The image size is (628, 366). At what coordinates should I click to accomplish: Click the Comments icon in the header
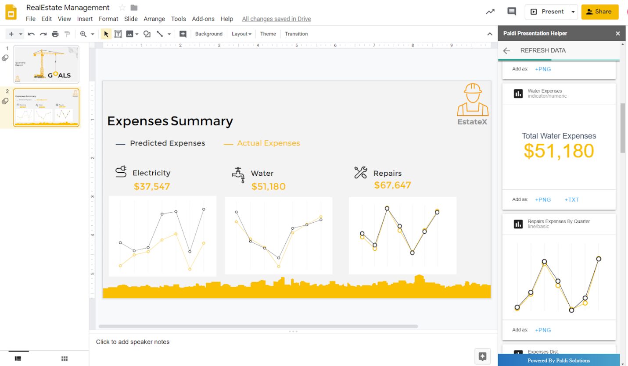pyautogui.click(x=511, y=12)
